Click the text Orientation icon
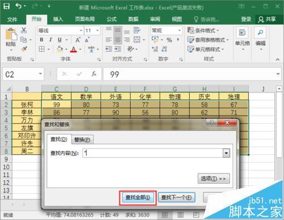284x220 pixels. click(131, 49)
